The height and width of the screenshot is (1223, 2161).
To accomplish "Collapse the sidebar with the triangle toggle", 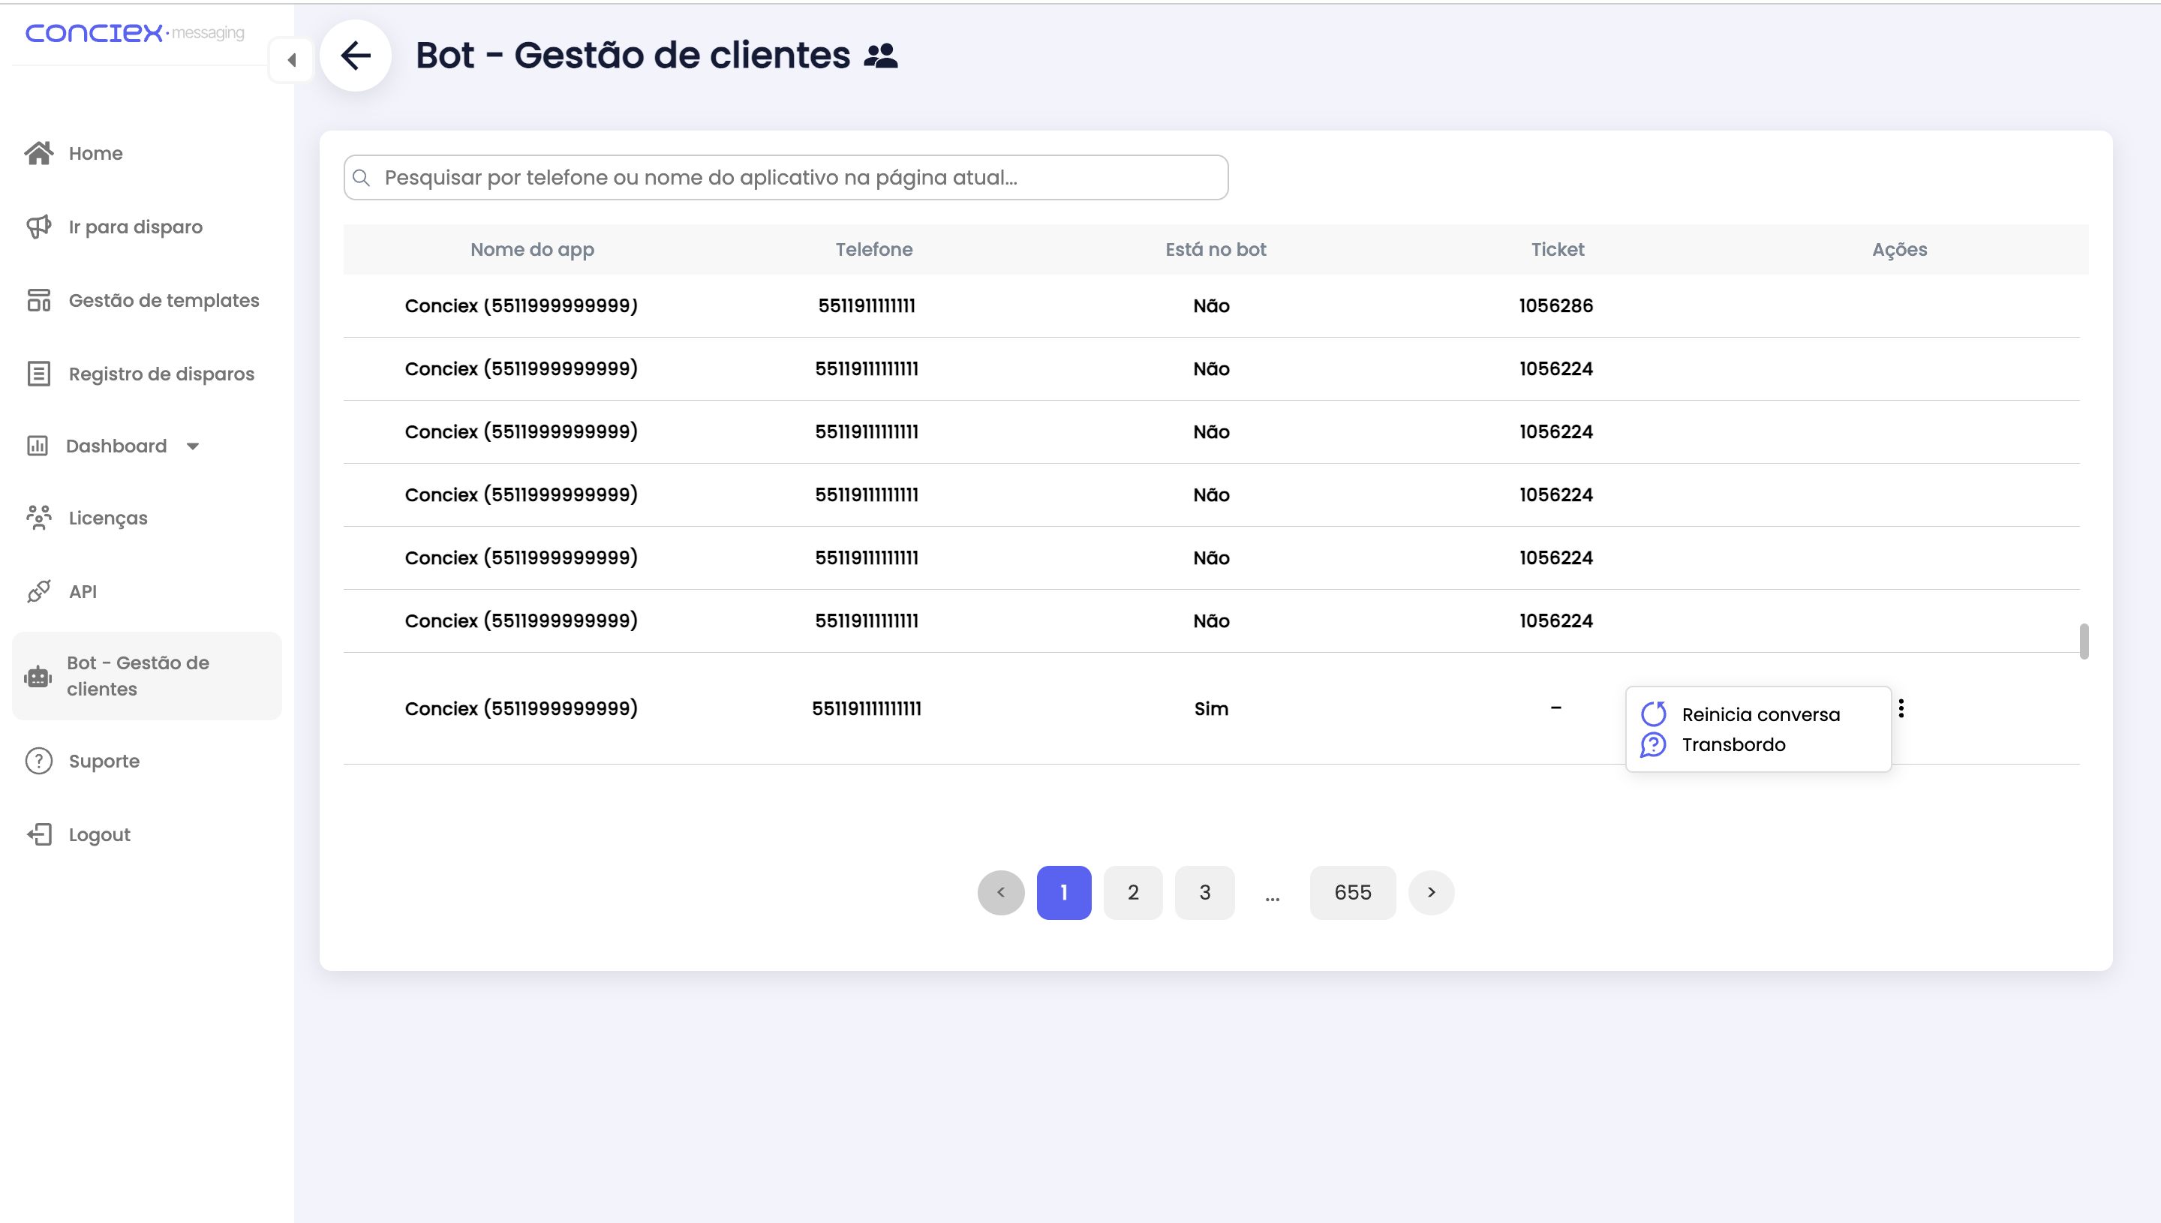I will 291,59.
